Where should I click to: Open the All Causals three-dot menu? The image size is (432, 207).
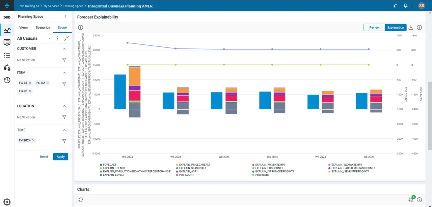pyautogui.click(x=57, y=39)
